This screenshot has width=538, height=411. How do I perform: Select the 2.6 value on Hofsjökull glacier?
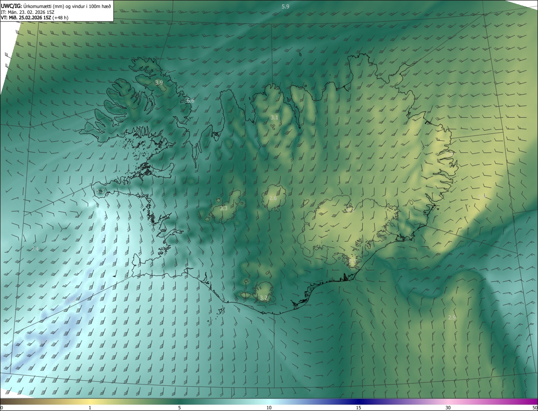point(273,198)
